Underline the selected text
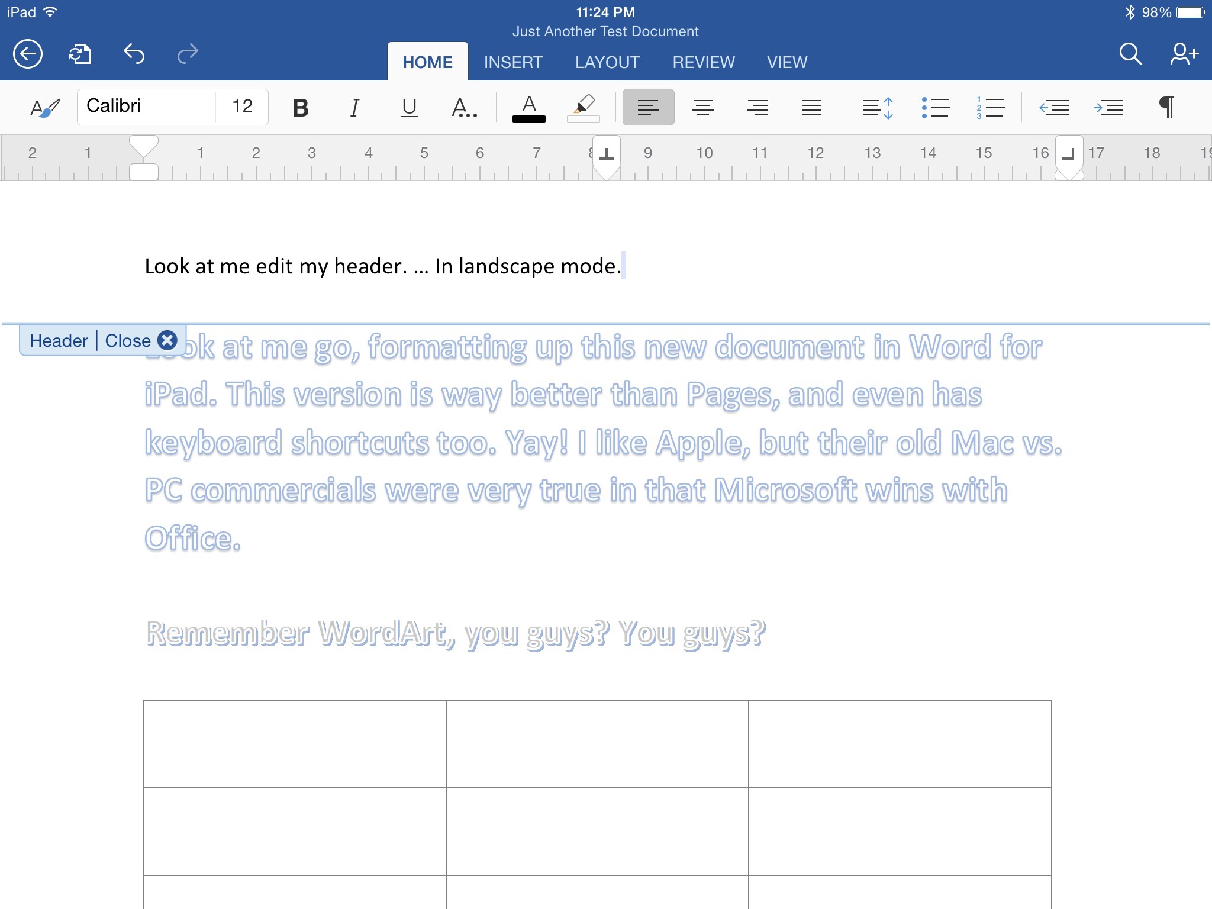The width and height of the screenshot is (1212, 909). (408, 107)
